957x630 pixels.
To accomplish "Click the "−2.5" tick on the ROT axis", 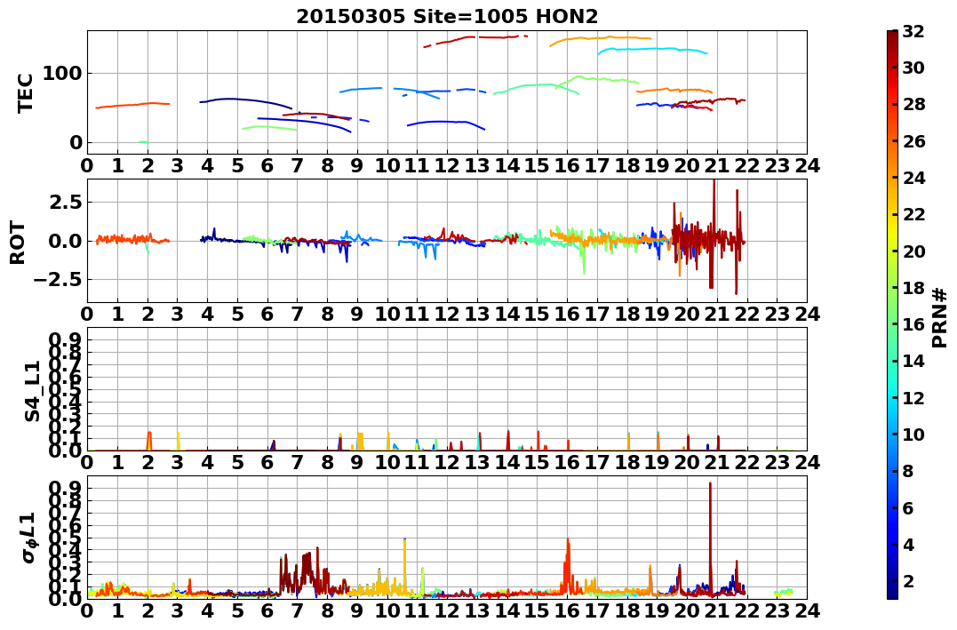I will click(60, 280).
